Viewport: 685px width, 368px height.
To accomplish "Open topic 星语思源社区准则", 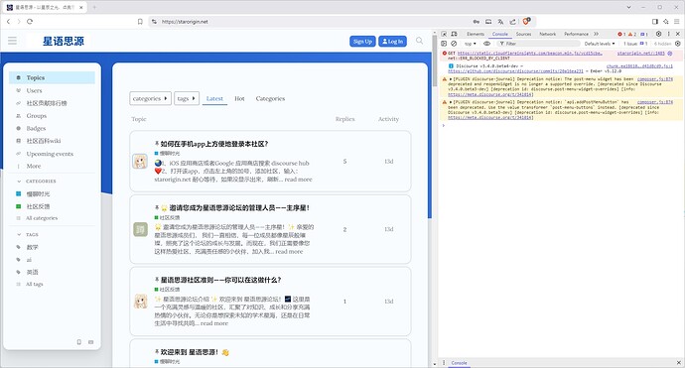I will pyautogui.click(x=220, y=280).
